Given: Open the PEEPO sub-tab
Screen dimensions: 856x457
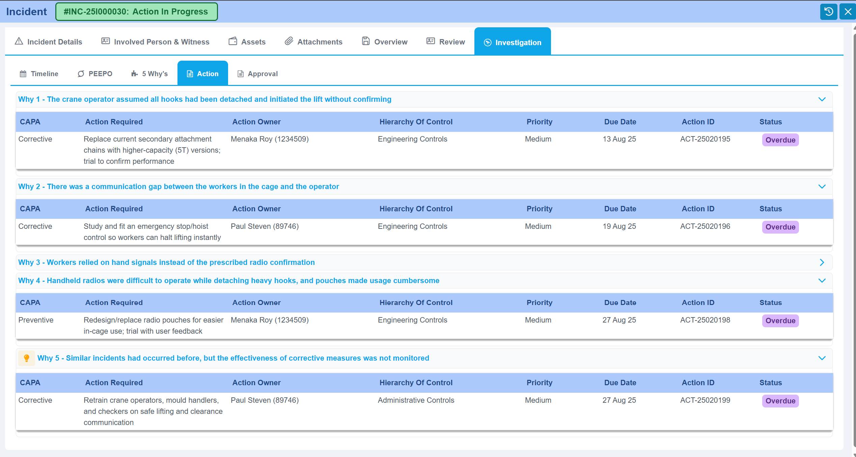Looking at the screenshot, I should (x=95, y=74).
